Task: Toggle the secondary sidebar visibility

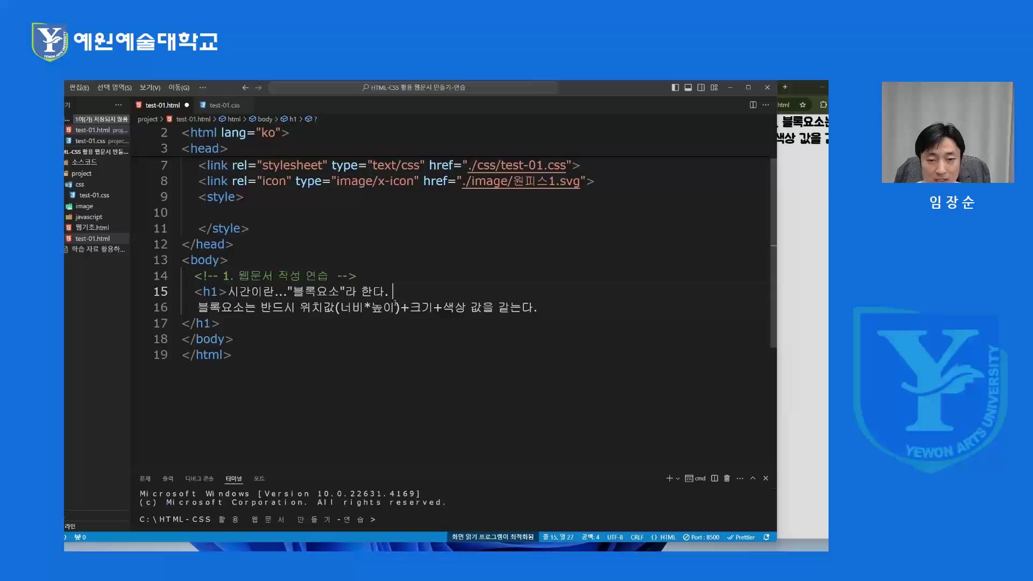Action: pos(701,87)
